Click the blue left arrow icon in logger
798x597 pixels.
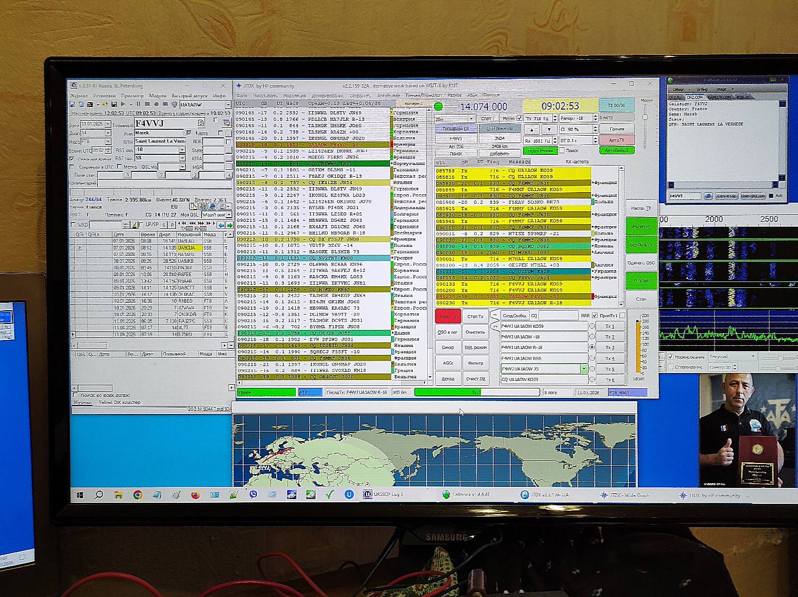click(x=221, y=225)
